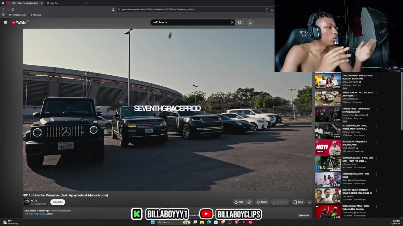
Task: Open Kashcoming x Mavo - Hello Hello video
Action: click(x=328, y=212)
